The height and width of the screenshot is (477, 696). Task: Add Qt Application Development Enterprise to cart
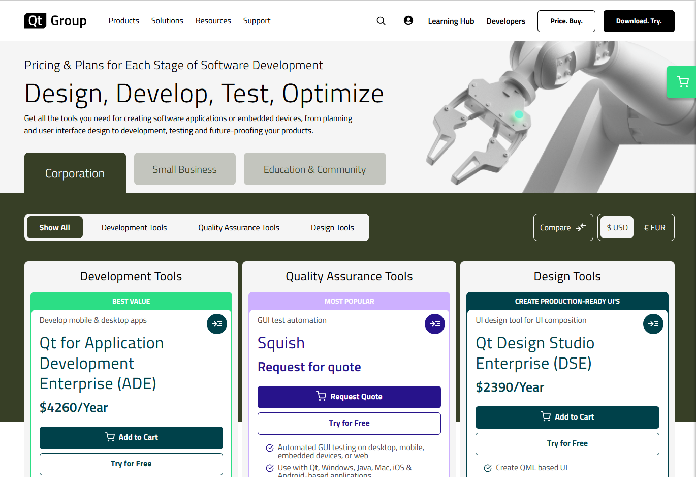tap(131, 437)
